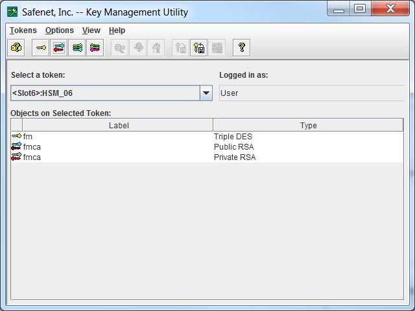Sort objects by the Label column header
This screenshot has width=415, height=311.
(118, 126)
